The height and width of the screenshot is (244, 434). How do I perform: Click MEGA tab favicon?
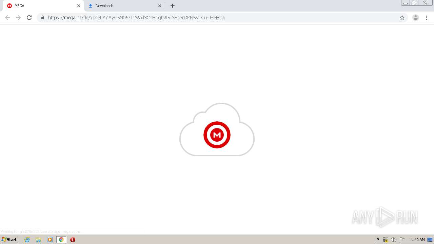9,6
